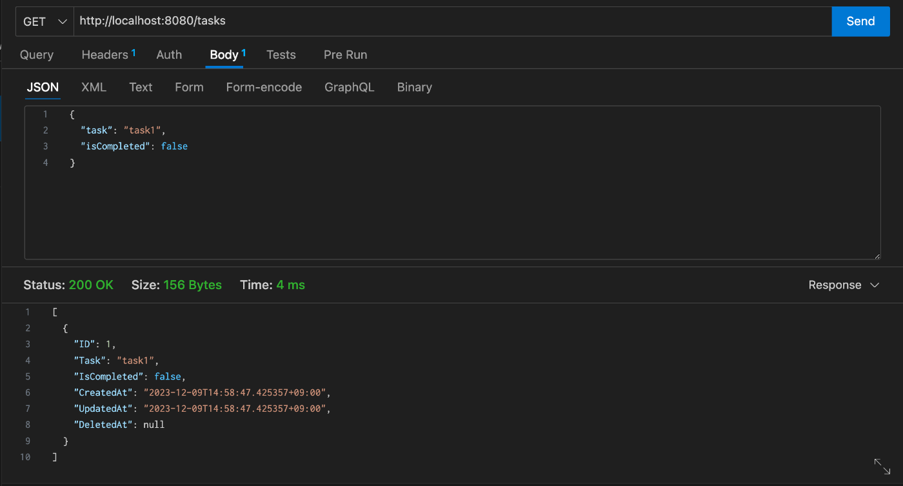
Task: Click the "Task": "task1" response line
Action: (x=116, y=360)
